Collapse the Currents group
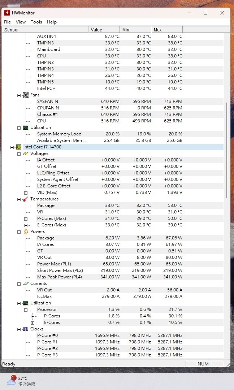This screenshot has width=234, height=390. [19, 284]
